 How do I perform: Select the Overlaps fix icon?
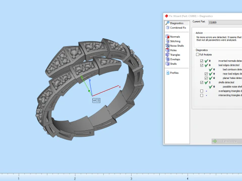coord(167,59)
